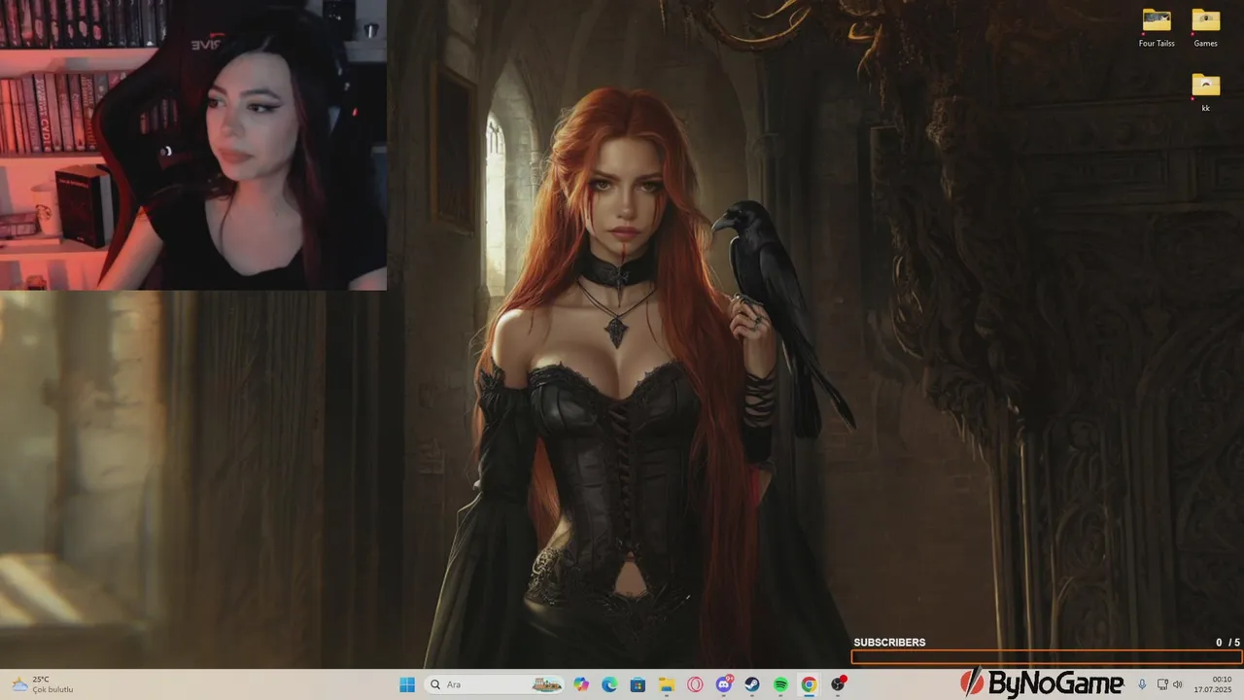Click the subscribers progress bar

tap(1047, 657)
